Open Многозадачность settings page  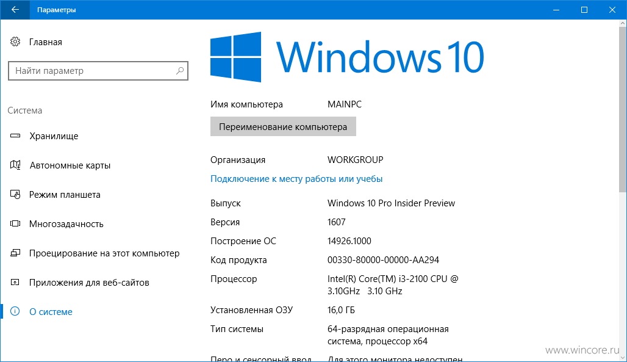[x=66, y=224]
